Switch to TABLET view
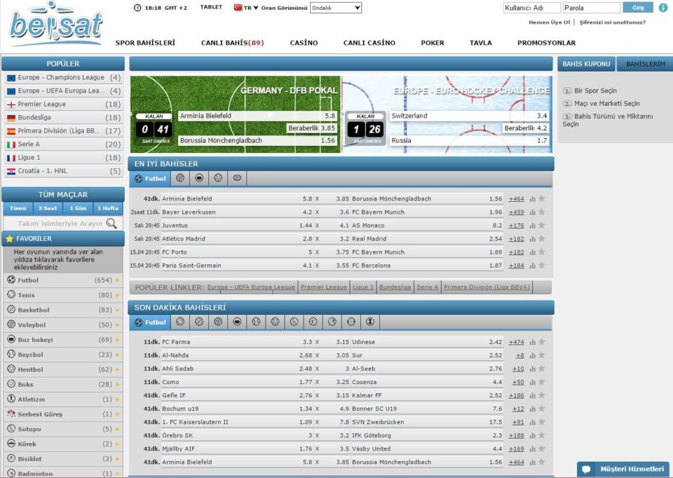 (211, 7)
